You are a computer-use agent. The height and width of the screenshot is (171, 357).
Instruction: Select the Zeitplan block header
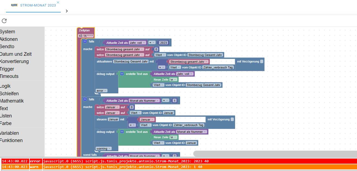click(84, 31)
